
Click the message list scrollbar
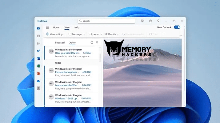point(100,58)
